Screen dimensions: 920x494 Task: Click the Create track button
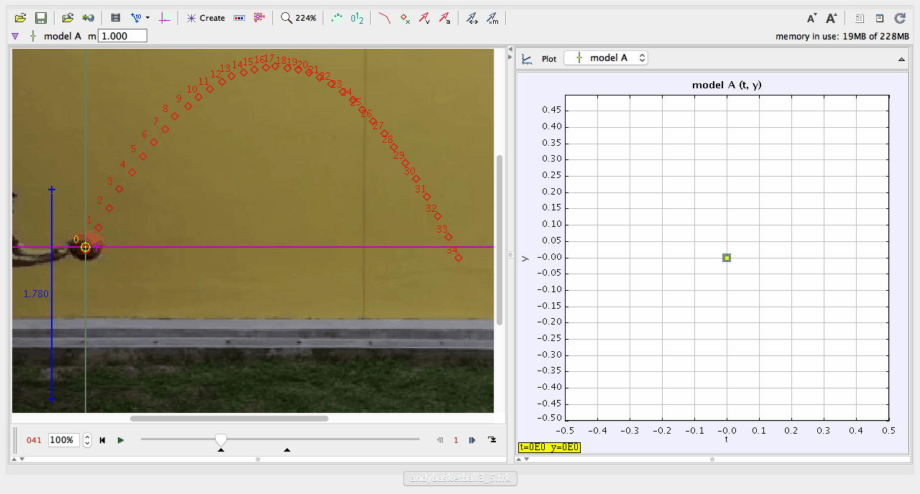[x=206, y=18]
